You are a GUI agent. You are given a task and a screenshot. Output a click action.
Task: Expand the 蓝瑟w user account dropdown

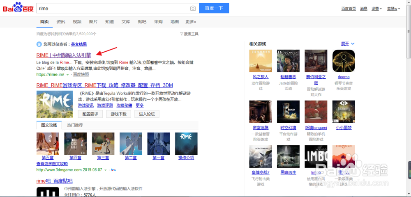coord(393,9)
